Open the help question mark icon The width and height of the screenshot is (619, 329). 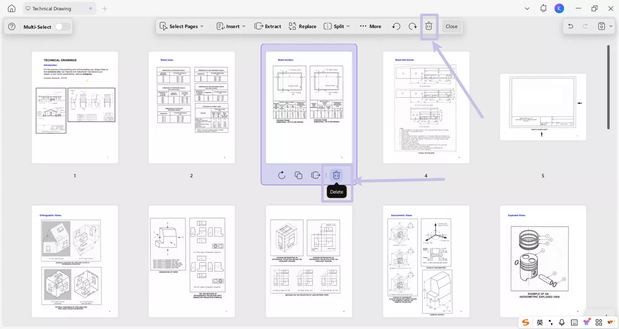(12, 26)
